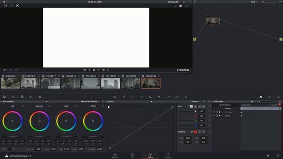Switch to the Deliver page
Image resolution: width=283 pixels, height=159 pixels.
pos(168,155)
